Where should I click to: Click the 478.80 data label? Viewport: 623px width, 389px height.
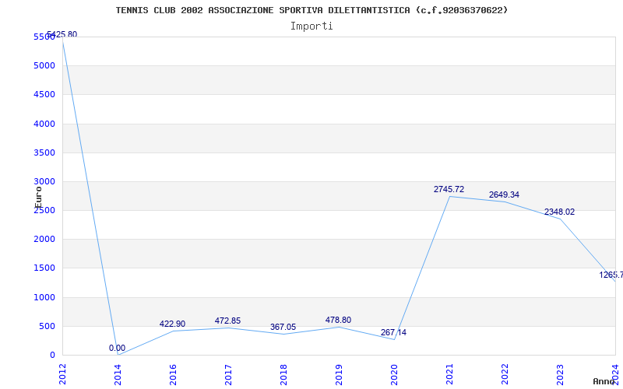tap(338, 320)
